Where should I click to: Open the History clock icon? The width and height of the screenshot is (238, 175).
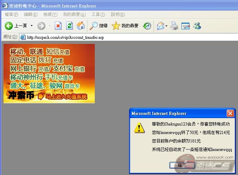pos(147,26)
